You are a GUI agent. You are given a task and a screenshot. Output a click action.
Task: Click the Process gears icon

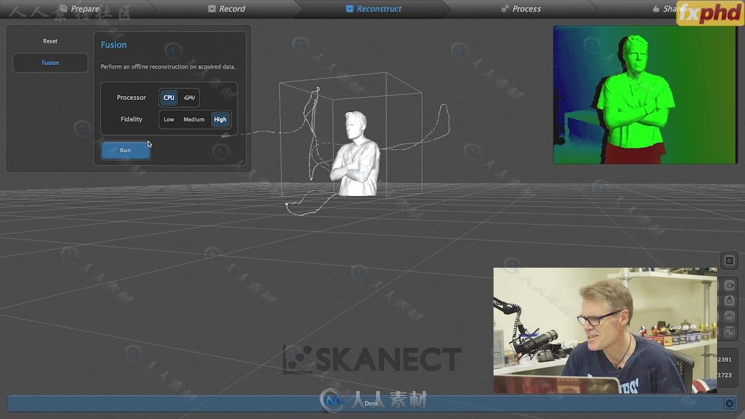(505, 9)
